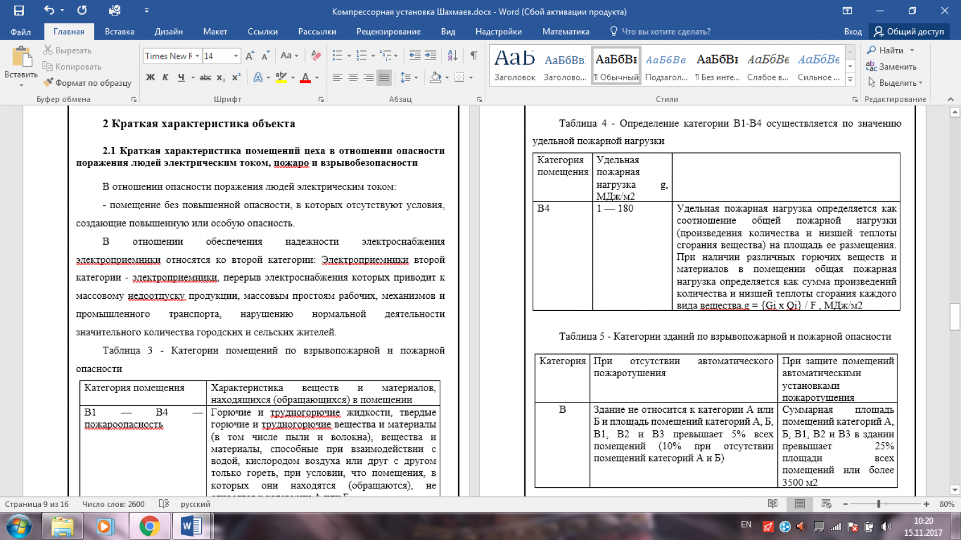Switch to web layout view icon
Image resolution: width=961 pixels, height=540 pixels.
click(x=826, y=504)
